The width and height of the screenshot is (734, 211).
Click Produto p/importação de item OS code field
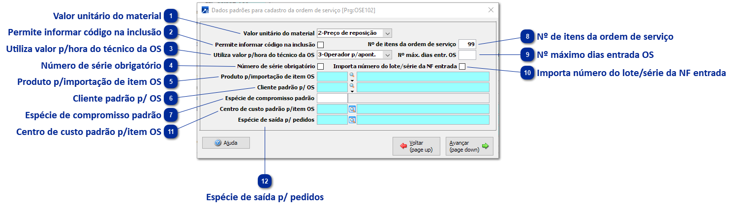click(x=332, y=77)
